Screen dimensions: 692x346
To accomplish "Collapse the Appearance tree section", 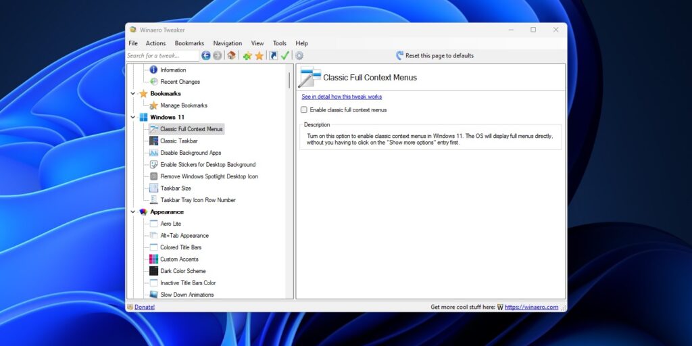I will (x=133, y=212).
